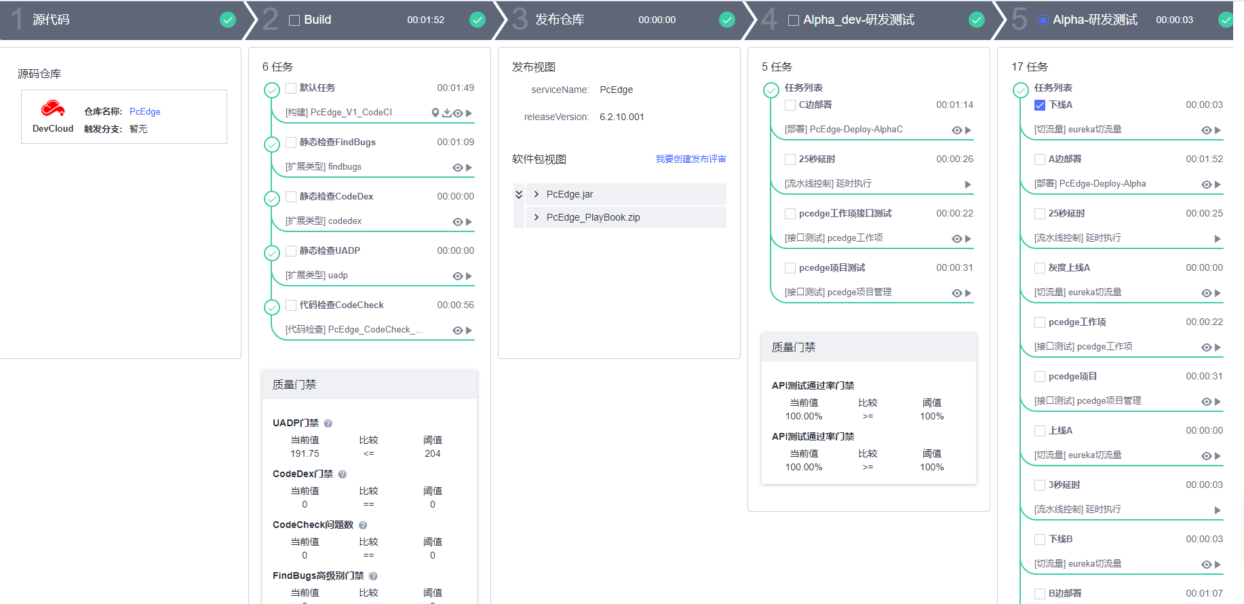Image resolution: width=1244 pixels, height=604 pixels.
Task: View details of the findbugs task via eye icon
Action: point(458,168)
